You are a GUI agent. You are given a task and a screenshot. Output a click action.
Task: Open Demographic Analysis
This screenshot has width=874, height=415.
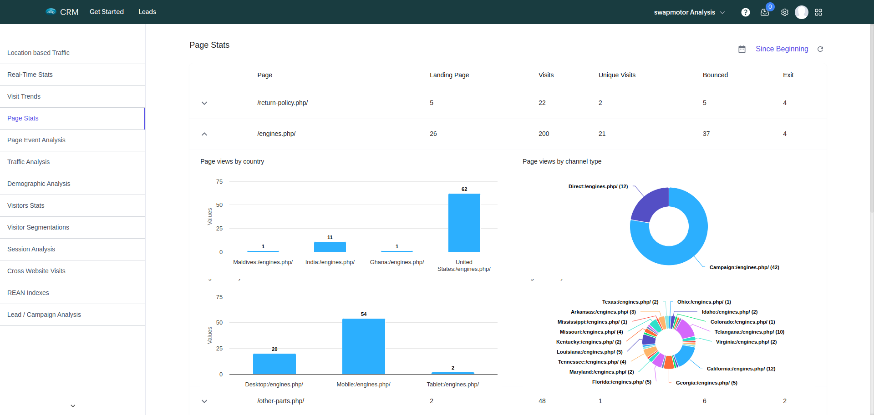coord(72,184)
